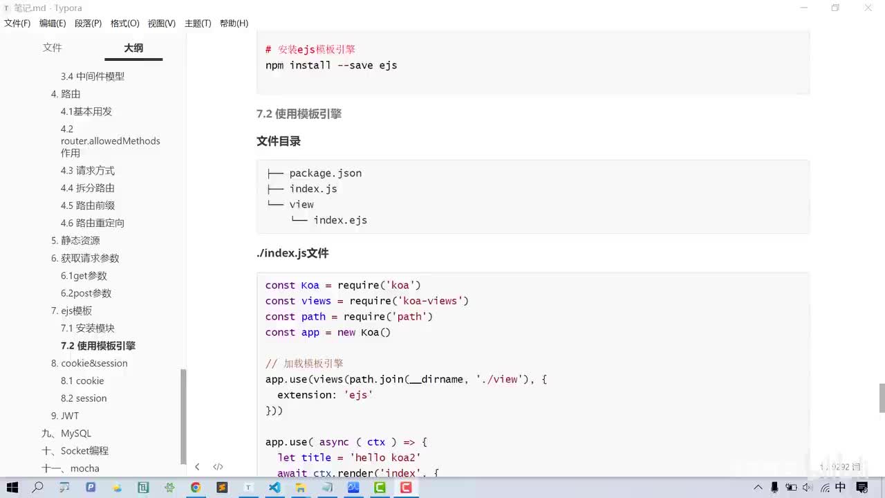The height and width of the screenshot is (498, 885).
Task: Open the Sublime Text taskbar icon
Action: coord(222,488)
